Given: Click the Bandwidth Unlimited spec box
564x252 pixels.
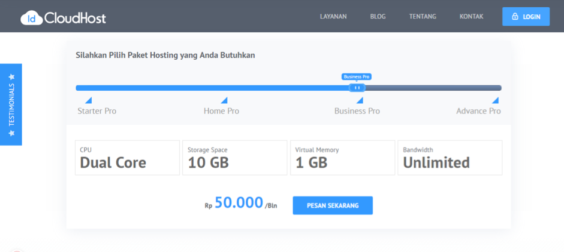Looking at the screenshot, I should [450, 158].
